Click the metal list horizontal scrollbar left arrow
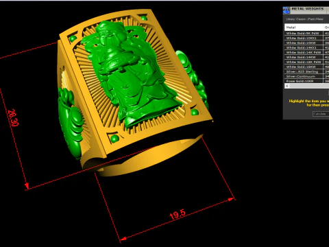 click(x=287, y=86)
